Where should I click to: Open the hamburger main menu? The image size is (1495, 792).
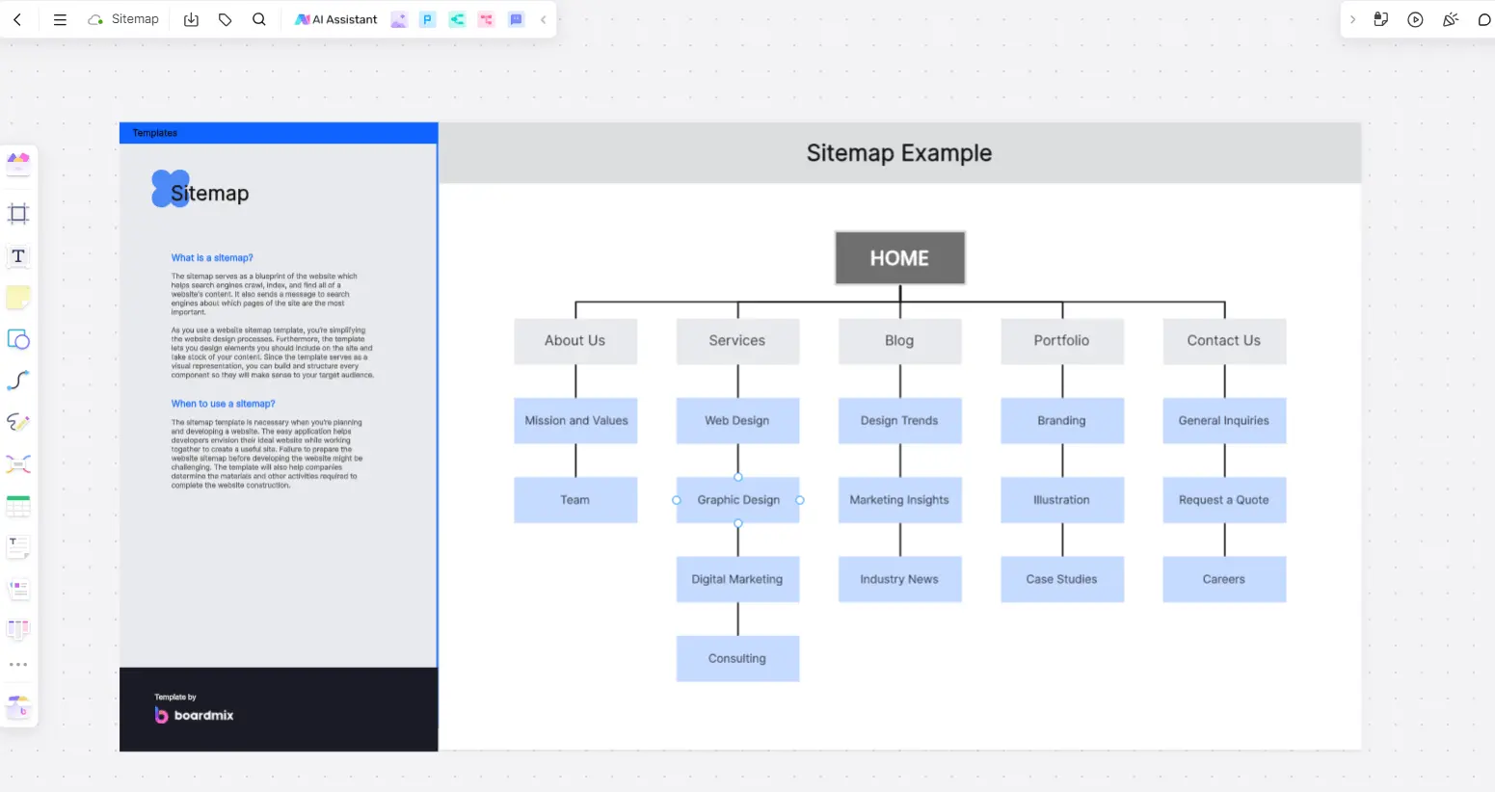point(60,19)
